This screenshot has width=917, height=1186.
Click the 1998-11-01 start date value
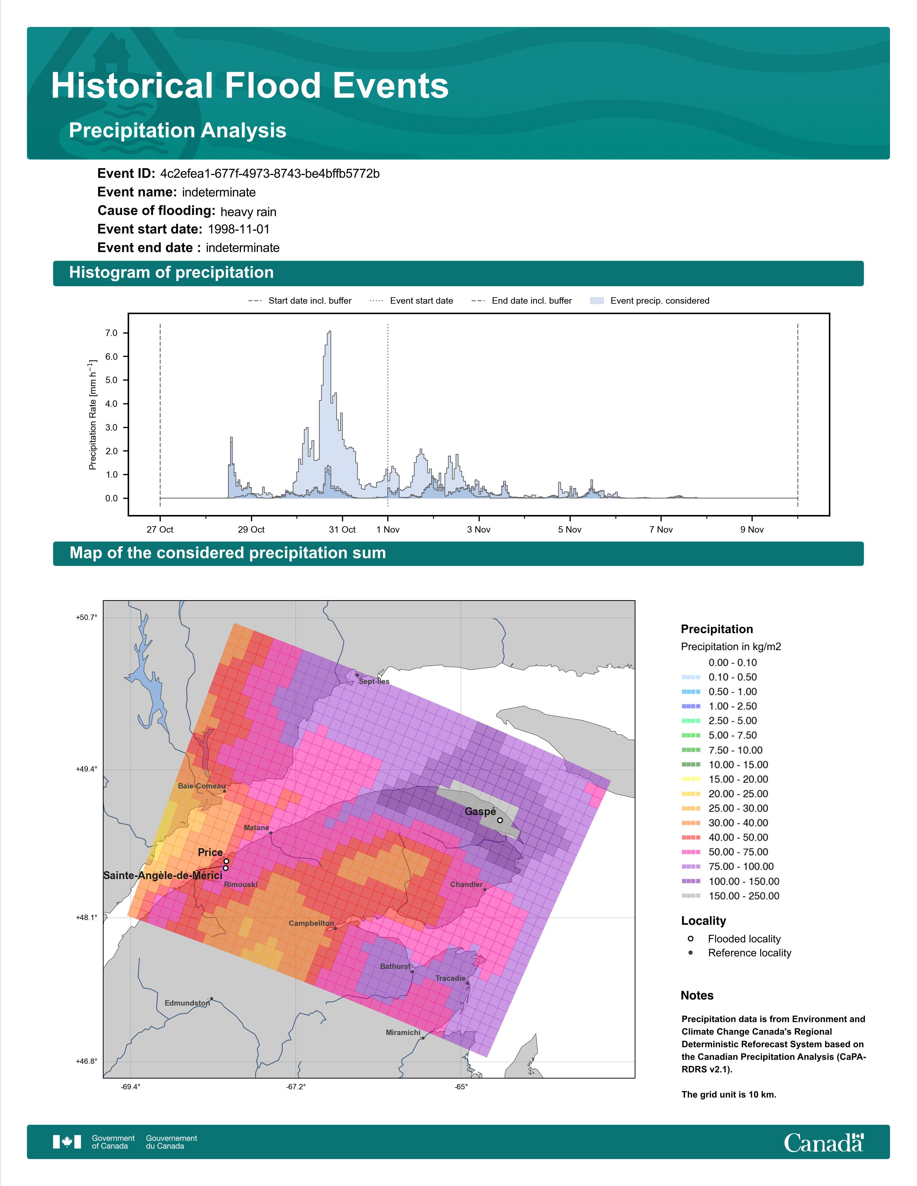coord(238,229)
